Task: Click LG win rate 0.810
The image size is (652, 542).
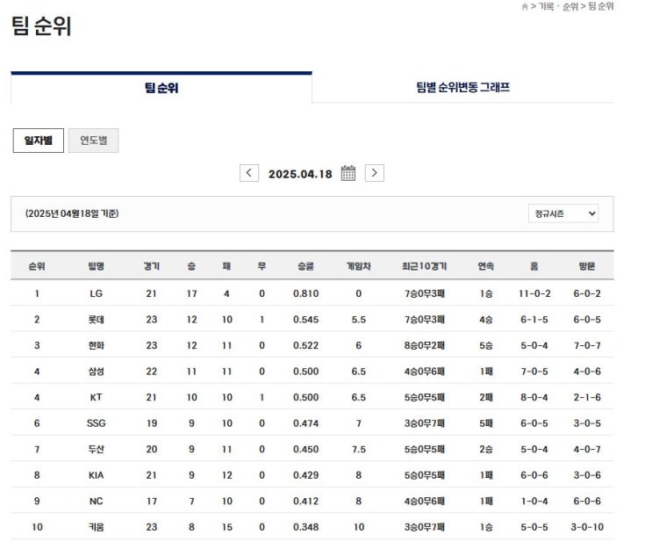Action: point(305,293)
